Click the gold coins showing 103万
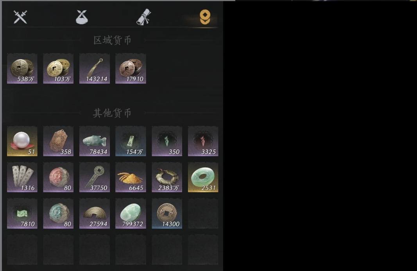 58,69
